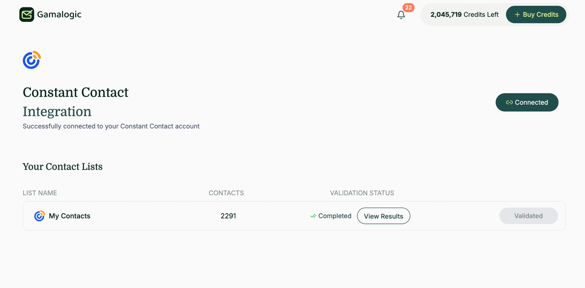This screenshot has height=288, width=585.
Task: Click the Validated button
Action: 528,216
